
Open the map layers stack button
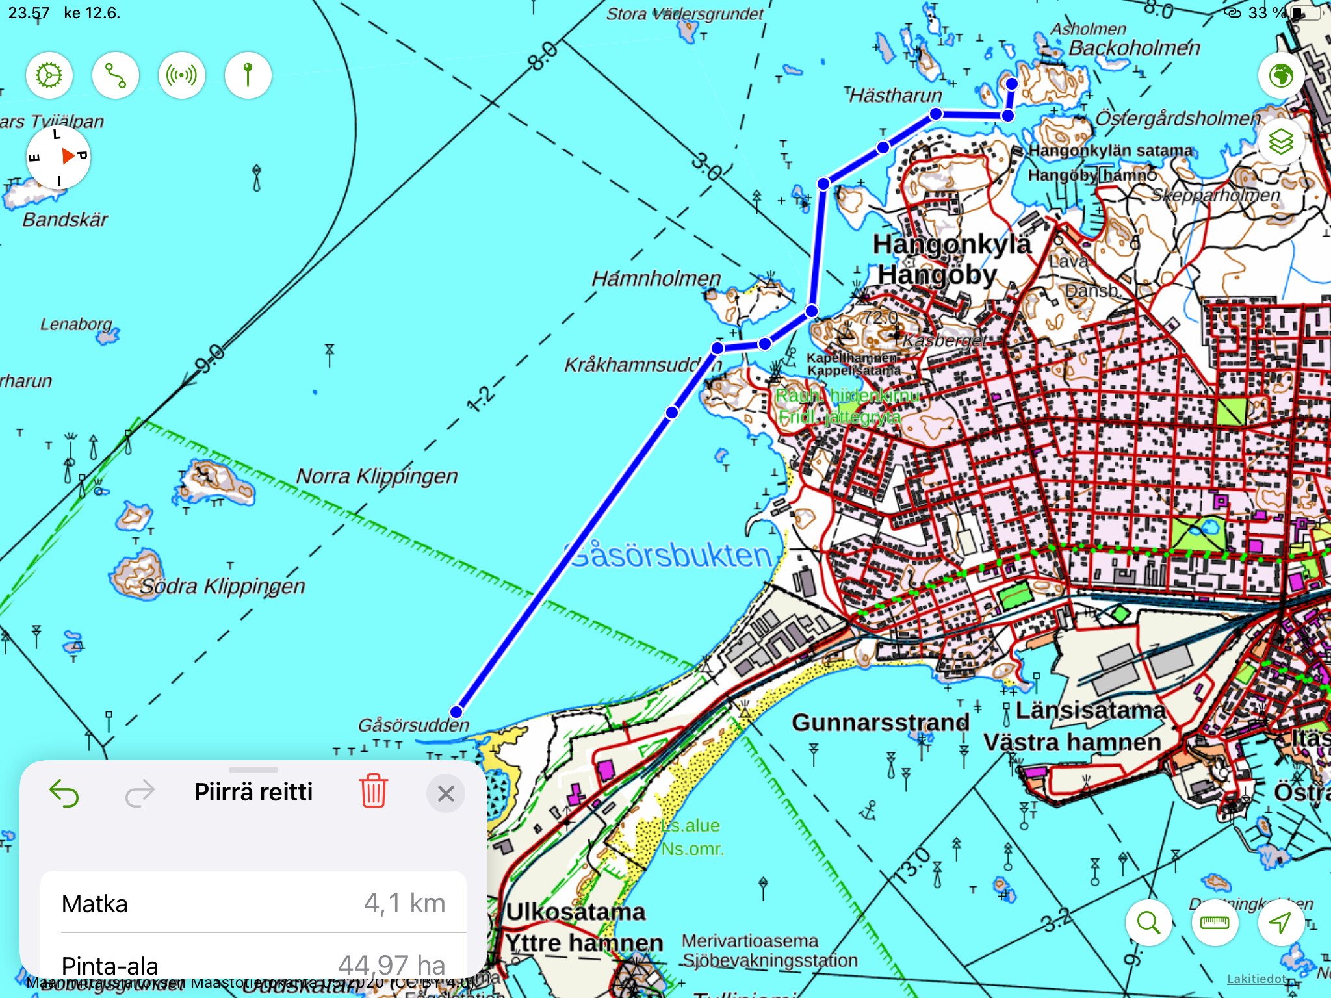pos(1281,142)
